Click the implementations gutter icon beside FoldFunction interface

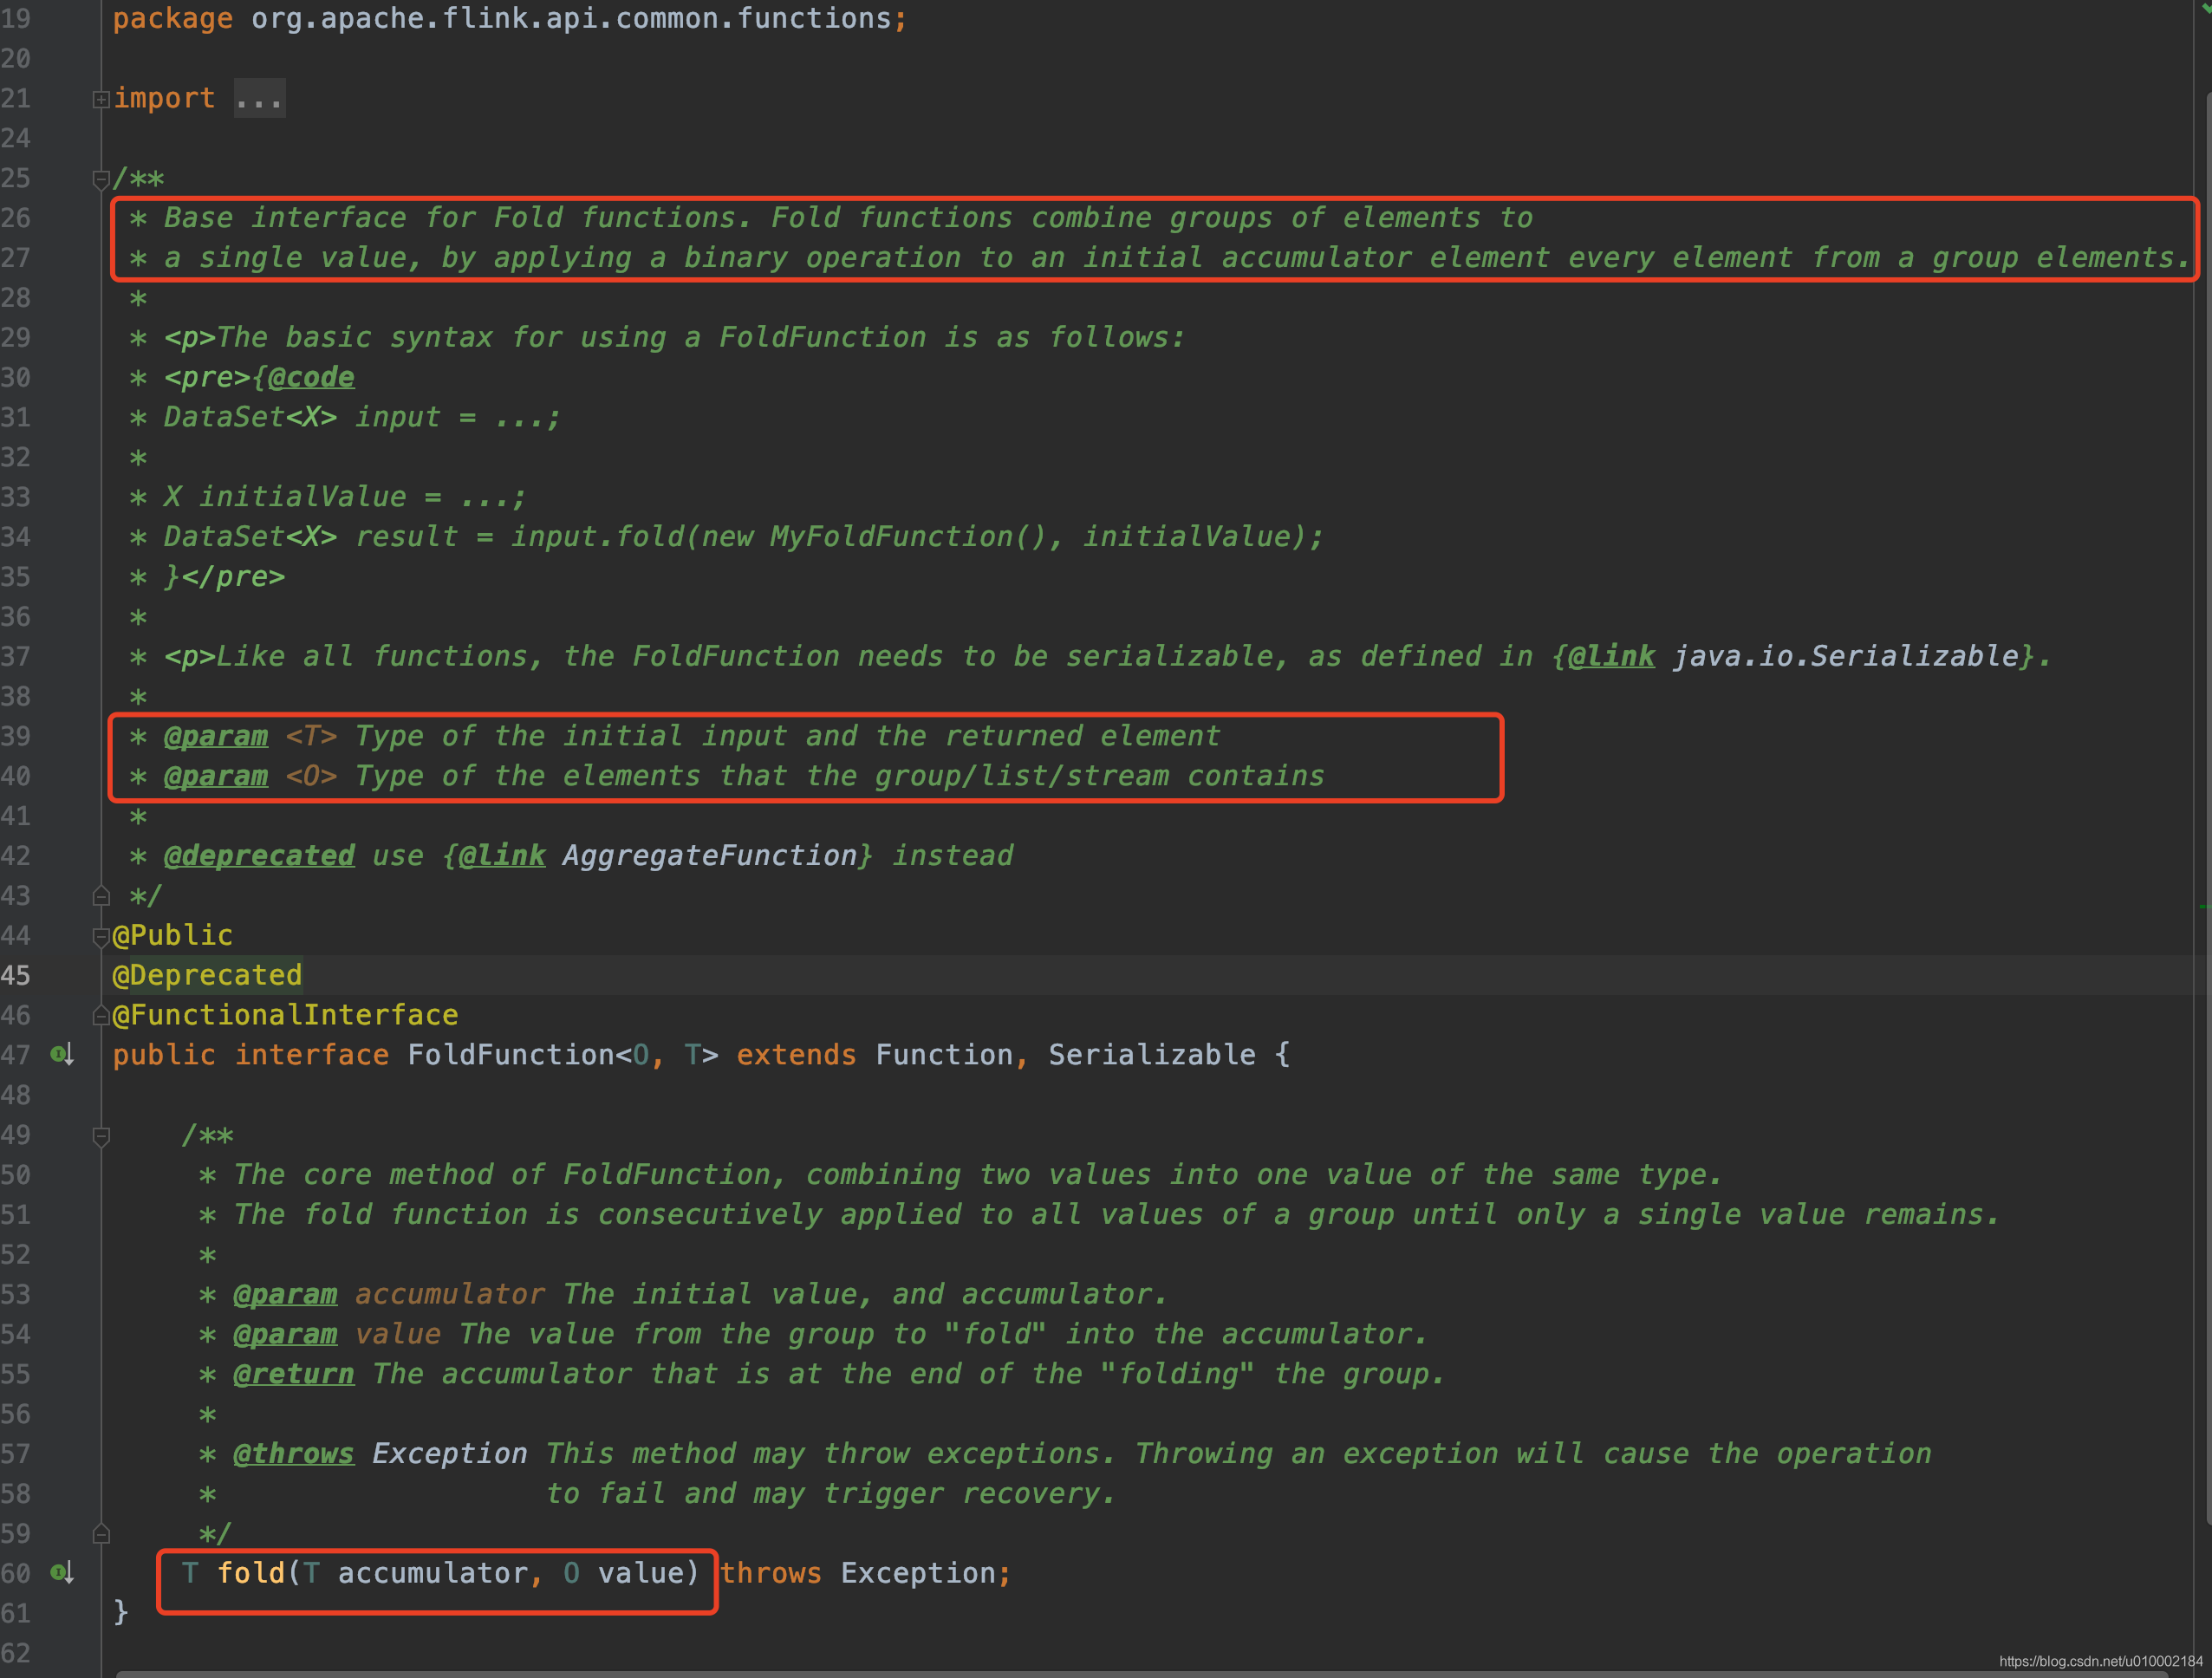coord(62,1054)
